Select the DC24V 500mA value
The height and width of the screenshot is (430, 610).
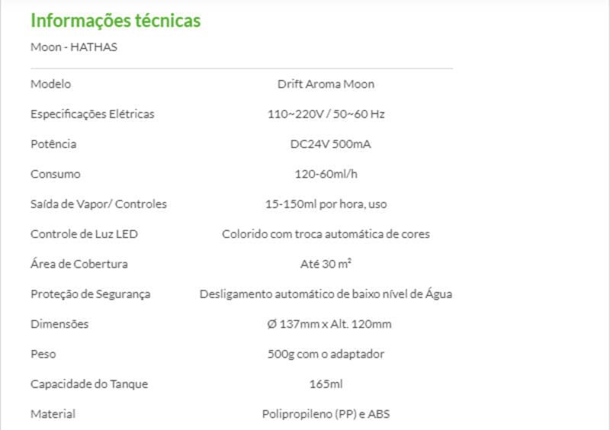click(326, 144)
